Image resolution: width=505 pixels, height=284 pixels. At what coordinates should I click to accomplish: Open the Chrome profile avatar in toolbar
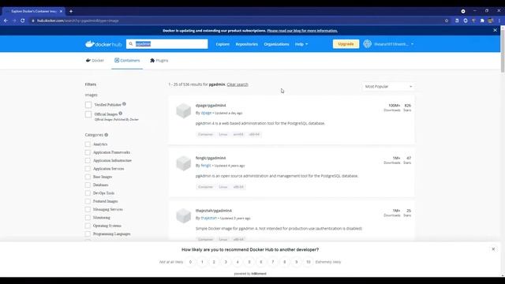[491, 21]
